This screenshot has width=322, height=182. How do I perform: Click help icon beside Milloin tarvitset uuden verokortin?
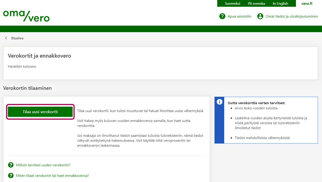pos(11,165)
